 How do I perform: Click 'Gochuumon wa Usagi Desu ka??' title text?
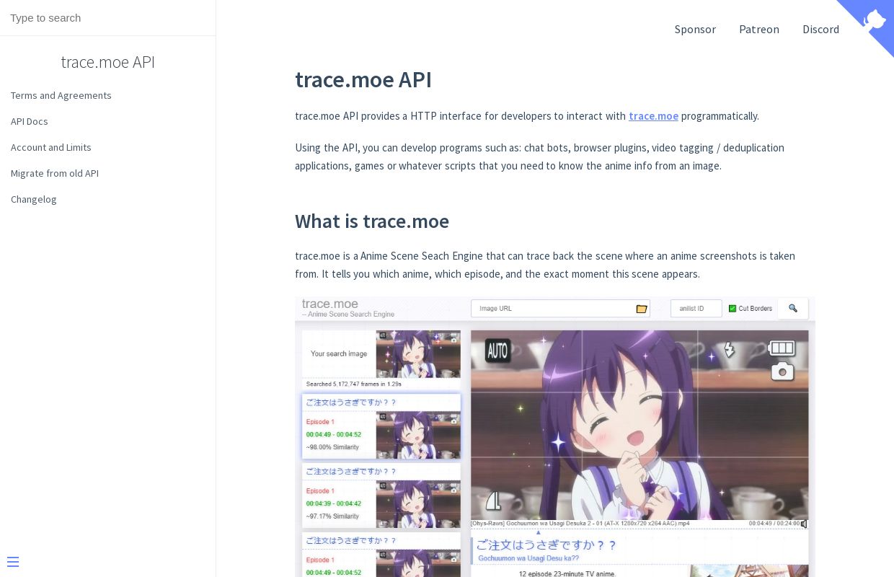pos(528,558)
